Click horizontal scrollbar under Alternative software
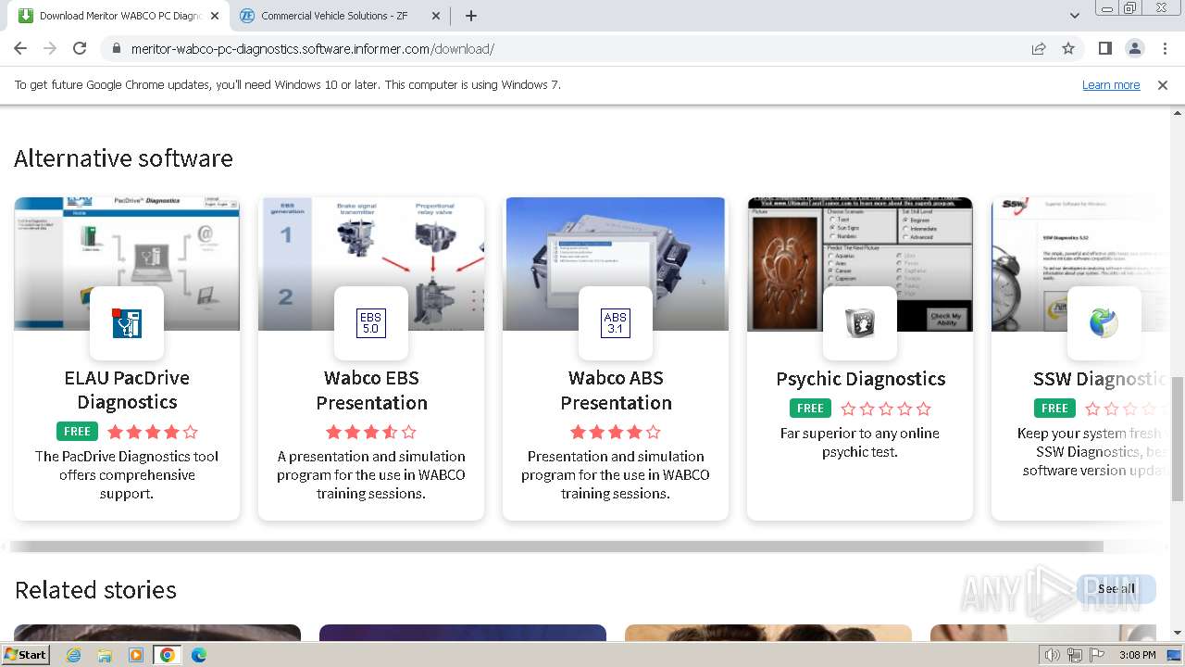Screen dimensions: 1185x667 [x=555, y=547]
